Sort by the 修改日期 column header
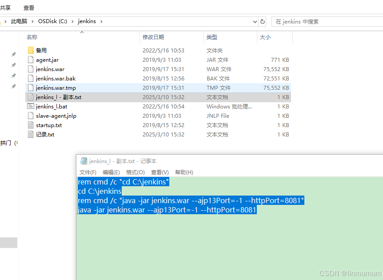383x280 pixels. 153,37
